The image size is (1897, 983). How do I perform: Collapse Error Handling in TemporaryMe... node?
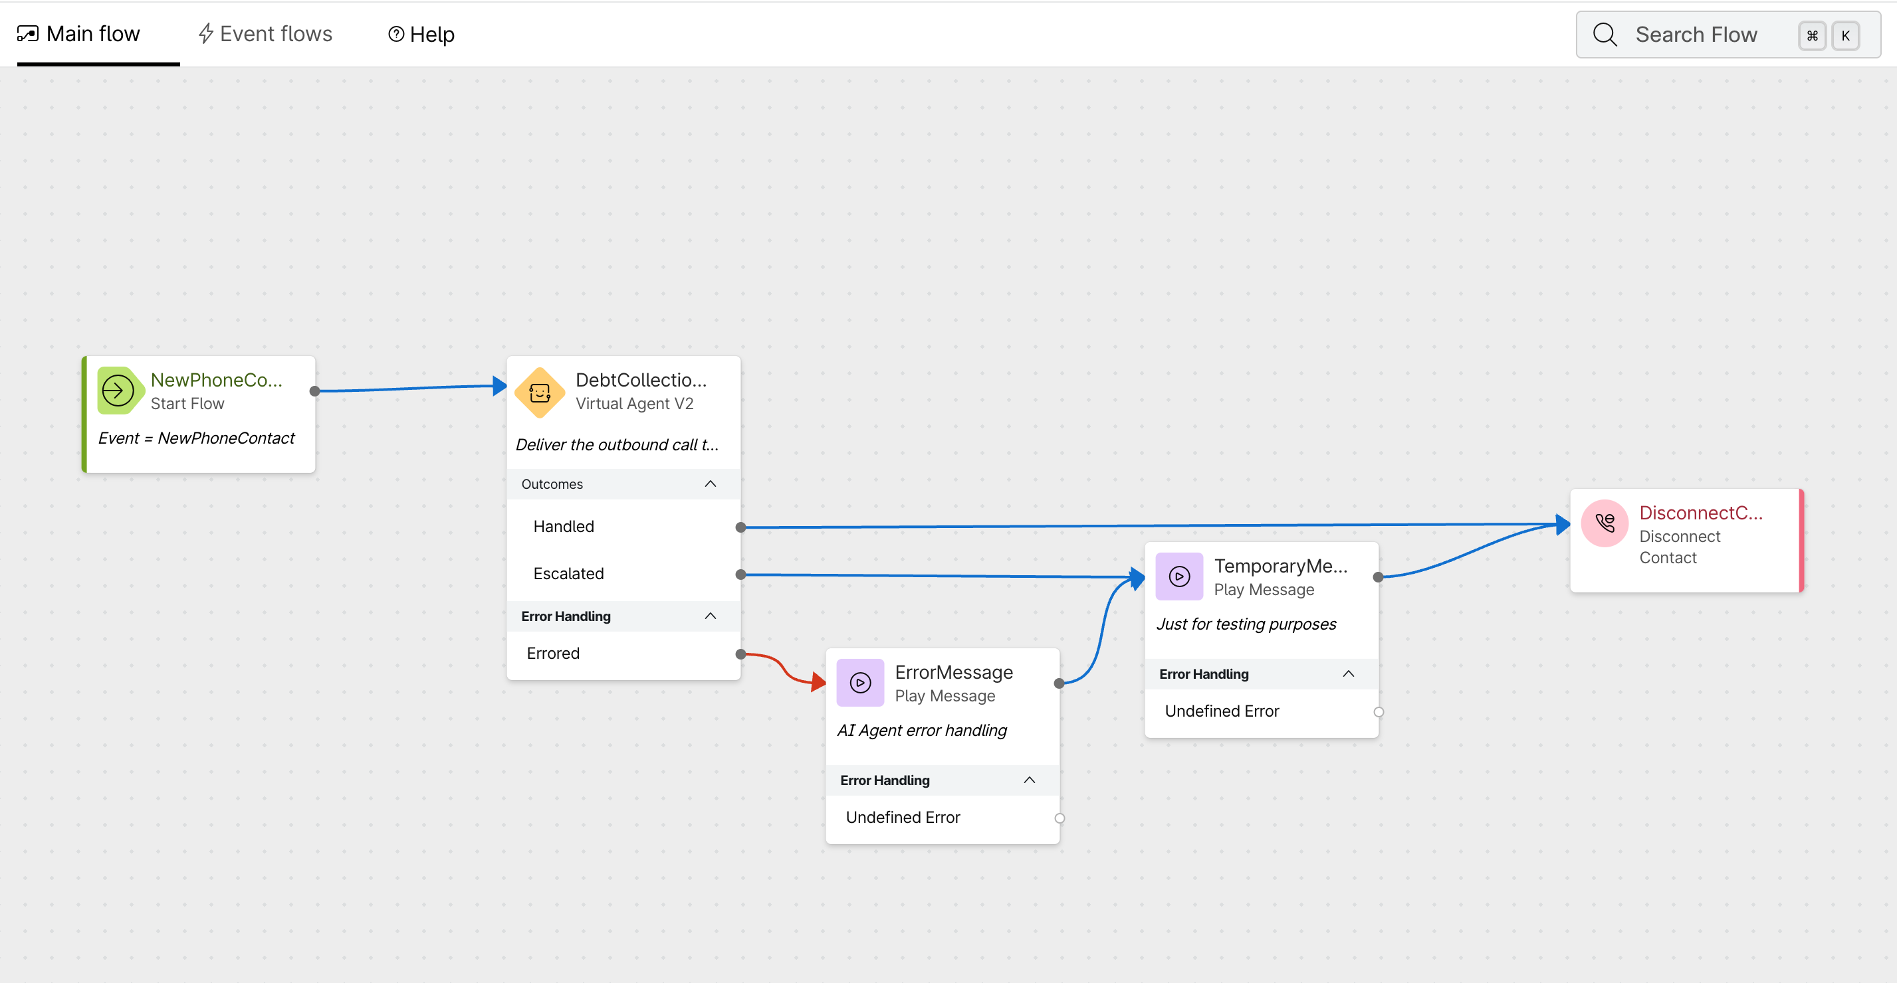pyautogui.click(x=1349, y=674)
